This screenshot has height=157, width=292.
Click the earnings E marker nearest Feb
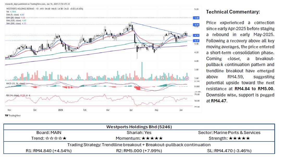79,78
